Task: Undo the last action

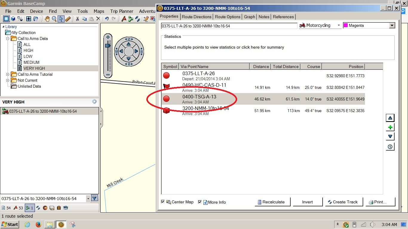Action: 107,19
